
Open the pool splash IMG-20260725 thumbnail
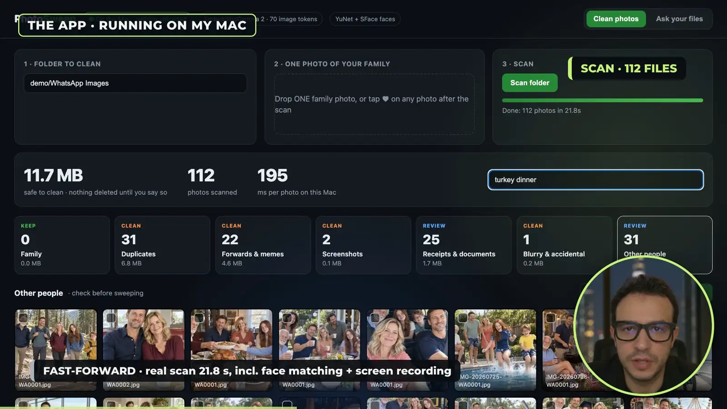(x=495, y=350)
